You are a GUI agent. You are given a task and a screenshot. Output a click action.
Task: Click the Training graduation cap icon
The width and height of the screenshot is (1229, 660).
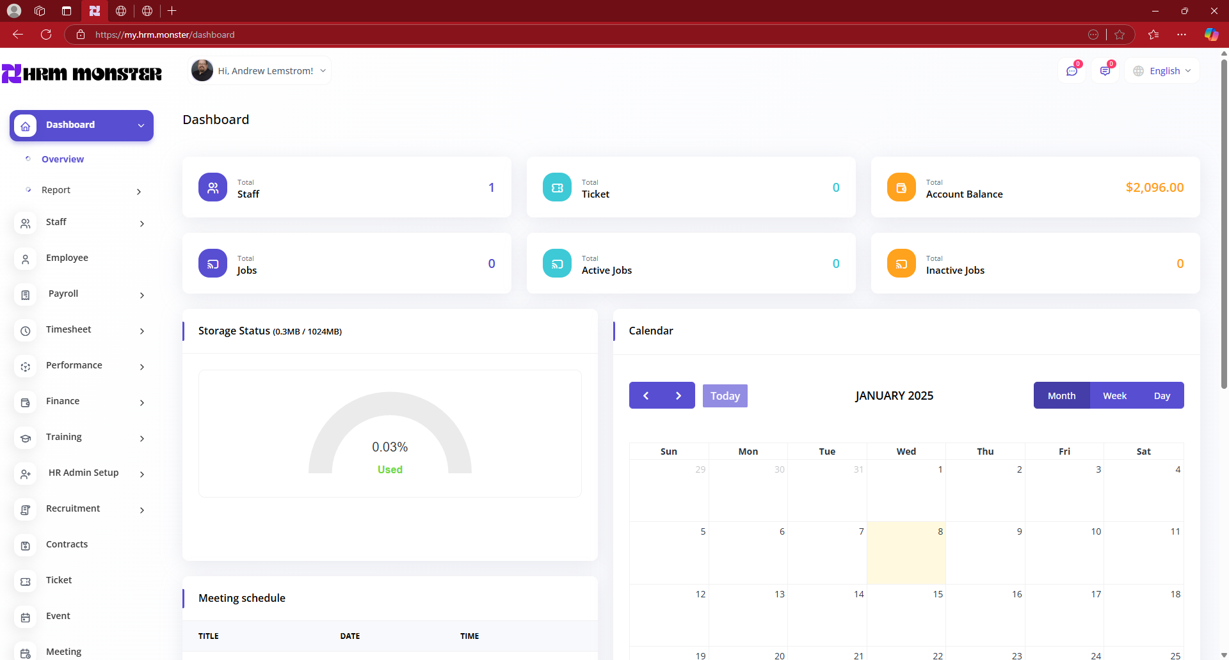[25, 438]
